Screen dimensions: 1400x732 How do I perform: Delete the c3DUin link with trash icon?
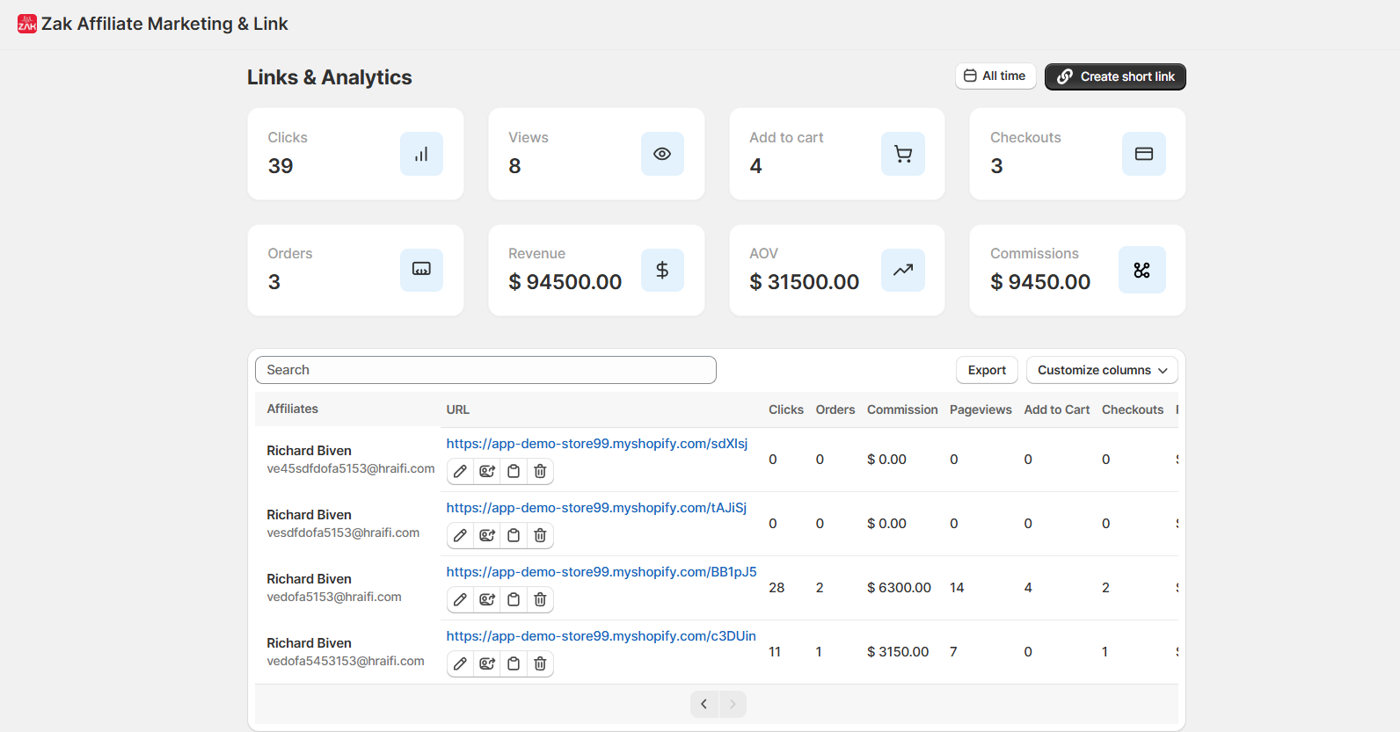(540, 663)
